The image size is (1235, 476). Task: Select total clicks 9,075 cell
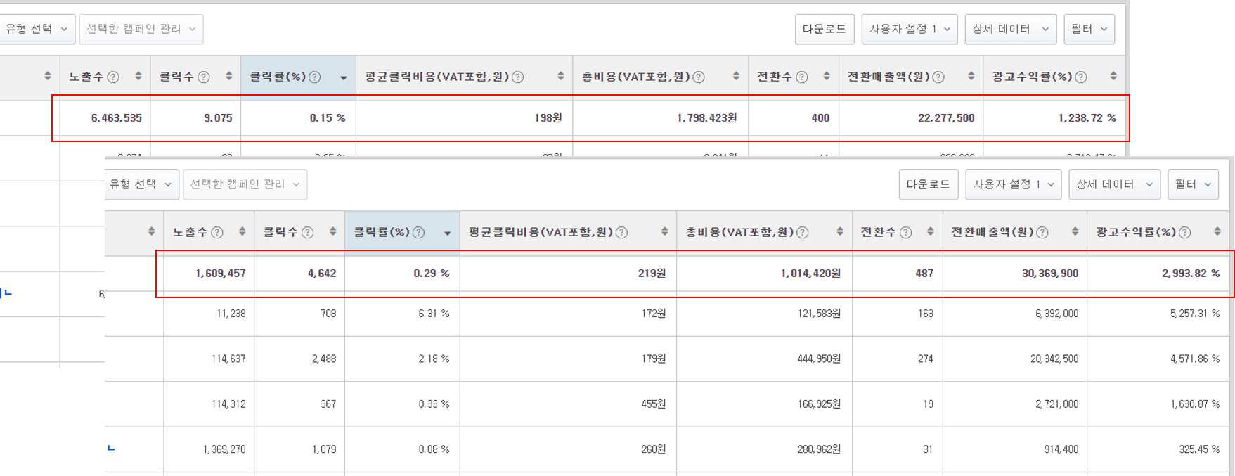coord(196,118)
